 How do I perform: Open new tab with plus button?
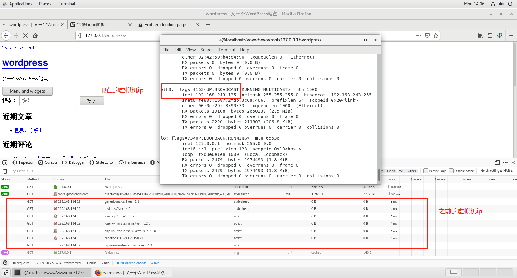coord(208,25)
